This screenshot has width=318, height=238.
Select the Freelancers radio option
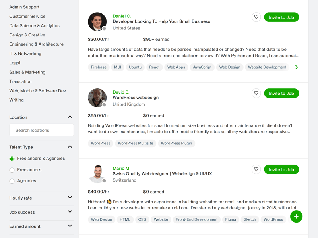tap(12, 170)
